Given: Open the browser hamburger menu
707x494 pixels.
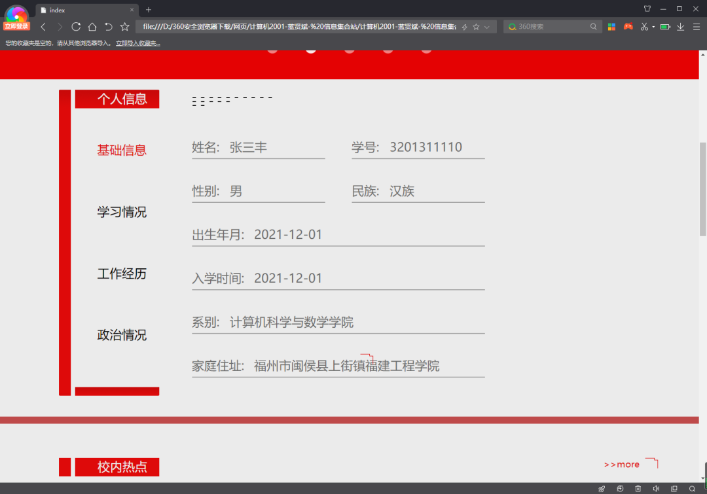Looking at the screenshot, I should point(696,27).
